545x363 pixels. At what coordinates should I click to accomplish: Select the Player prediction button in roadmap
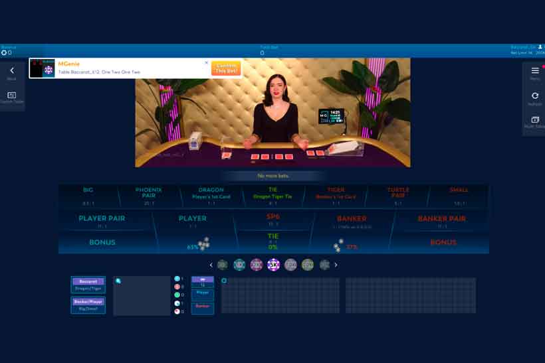coord(203,294)
